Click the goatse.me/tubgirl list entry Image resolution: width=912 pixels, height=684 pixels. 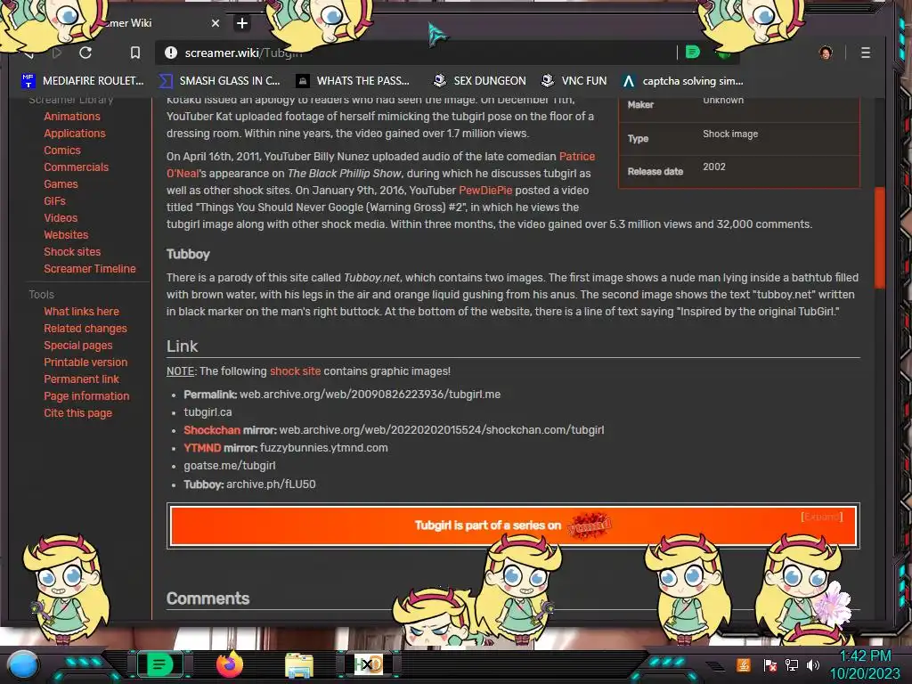coord(230,465)
